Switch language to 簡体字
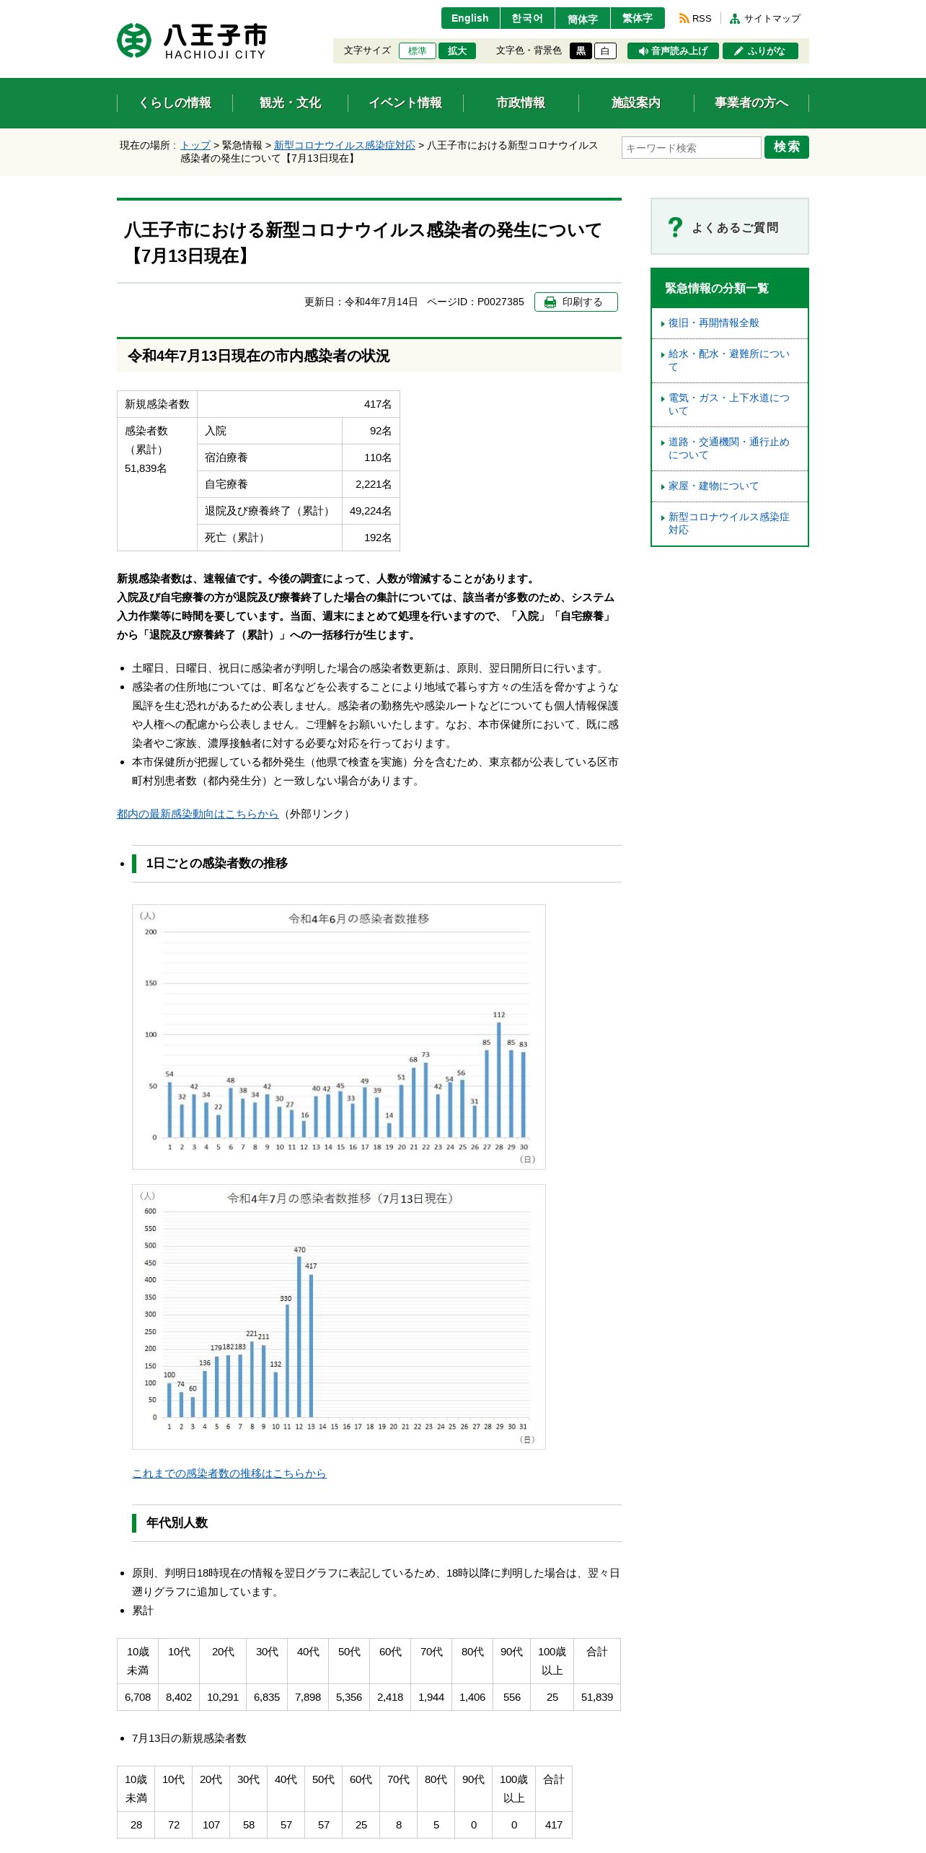 pyautogui.click(x=583, y=18)
